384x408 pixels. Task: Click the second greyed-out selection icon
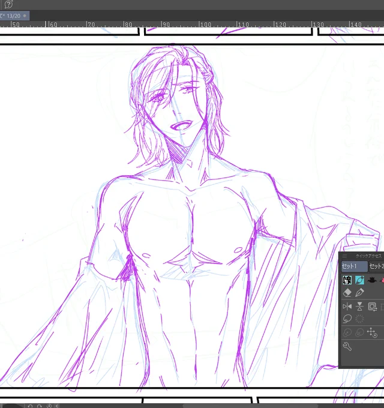point(359,332)
